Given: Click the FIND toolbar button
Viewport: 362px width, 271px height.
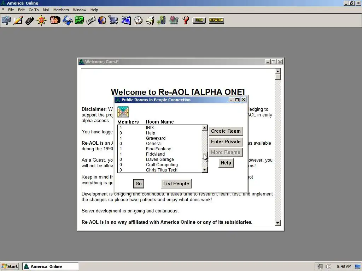Looking at the screenshot, I should point(199,20).
